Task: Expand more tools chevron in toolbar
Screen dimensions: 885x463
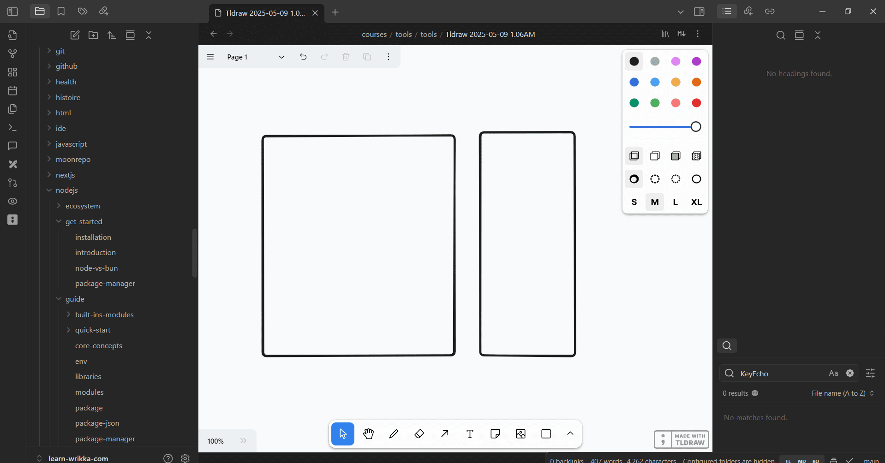Action: [x=570, y=433]
